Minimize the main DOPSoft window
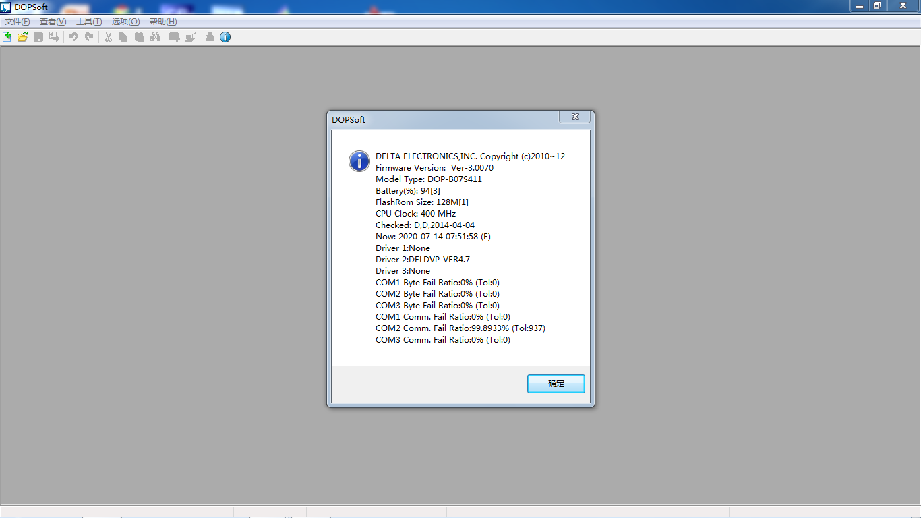The image size is (921, 518). 858,6
